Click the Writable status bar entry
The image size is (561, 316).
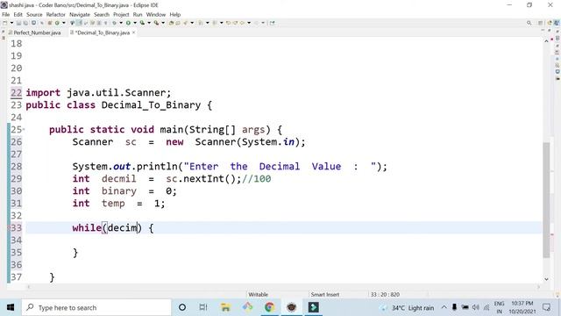258,295
